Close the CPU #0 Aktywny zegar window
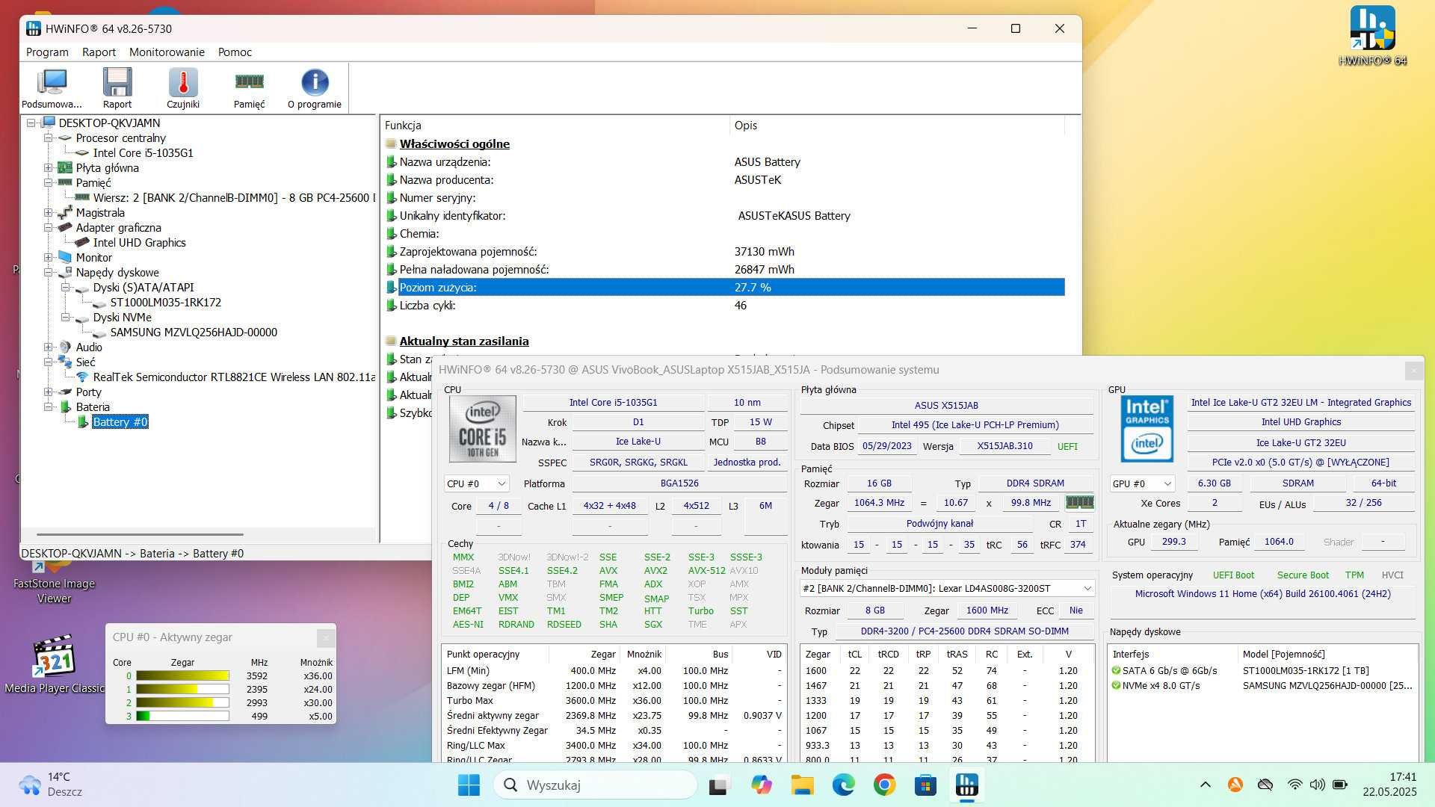Screen dimensions: 1435x807 pyautogui.click(x=324, y=637)
